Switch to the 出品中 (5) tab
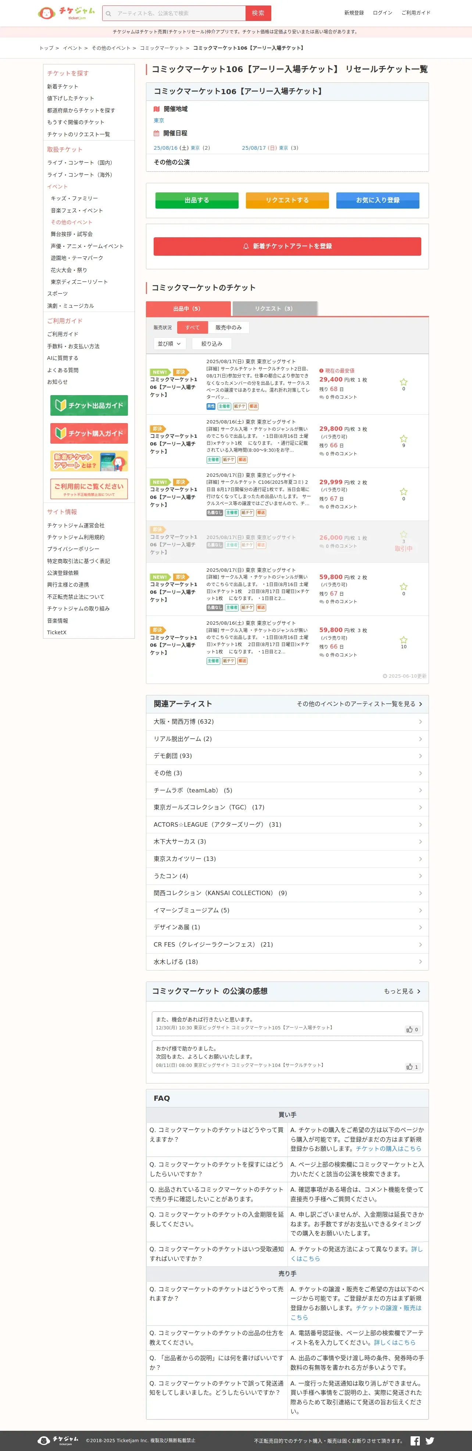 point(188,309)
